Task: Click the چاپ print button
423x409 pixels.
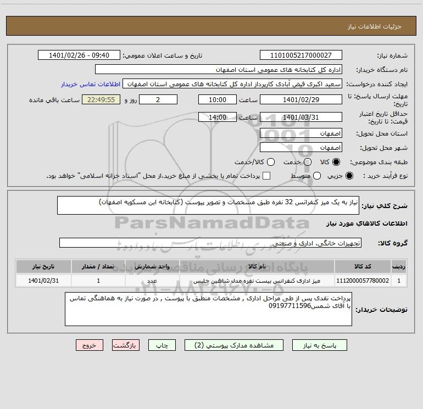Action: (x=162, y=345)
